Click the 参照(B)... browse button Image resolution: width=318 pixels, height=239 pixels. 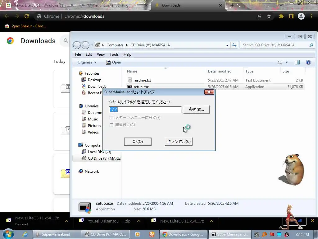[x=196, y=110]
